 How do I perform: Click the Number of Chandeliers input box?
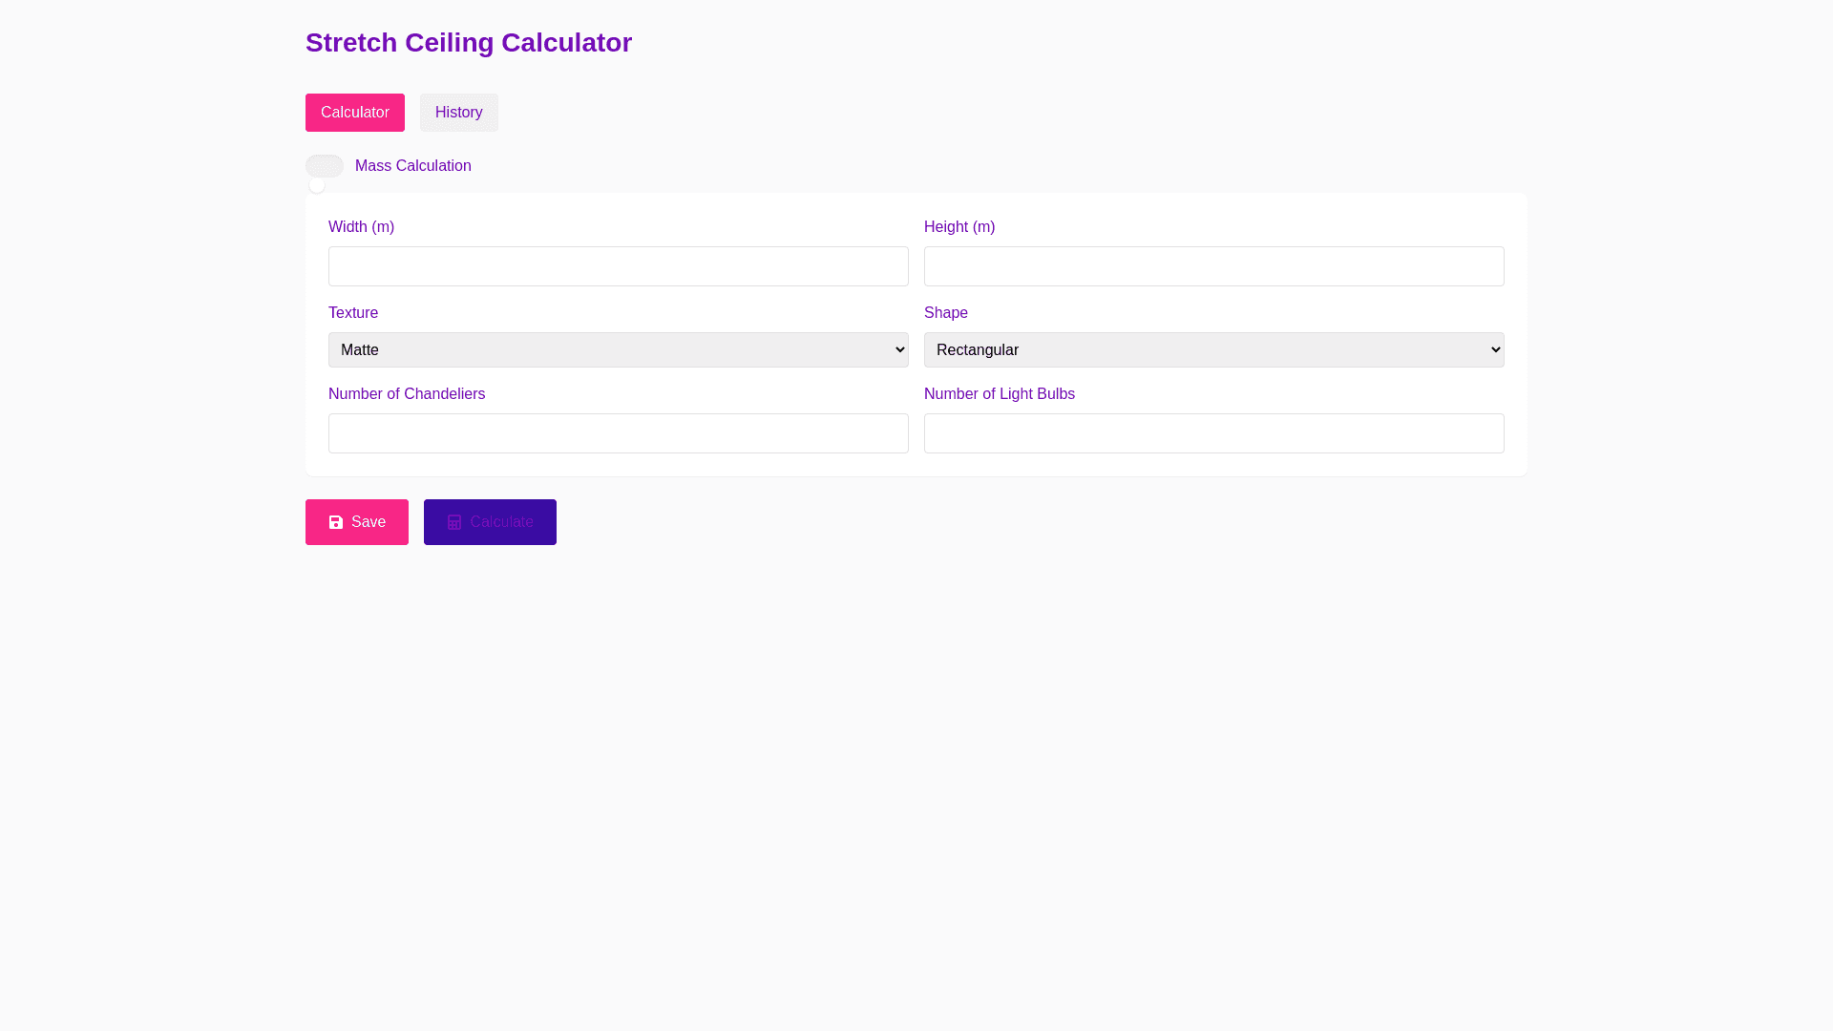[618, 433]
